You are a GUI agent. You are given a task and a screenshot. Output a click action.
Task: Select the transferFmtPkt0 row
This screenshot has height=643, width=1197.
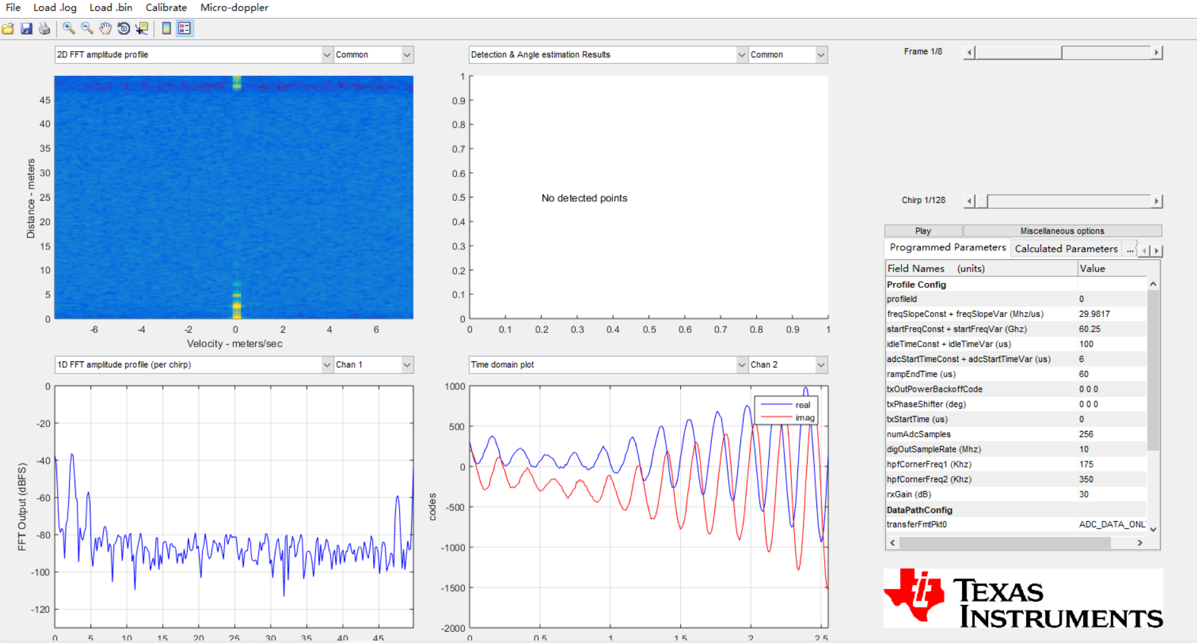pyautogui.click(x=1016, y=525)
